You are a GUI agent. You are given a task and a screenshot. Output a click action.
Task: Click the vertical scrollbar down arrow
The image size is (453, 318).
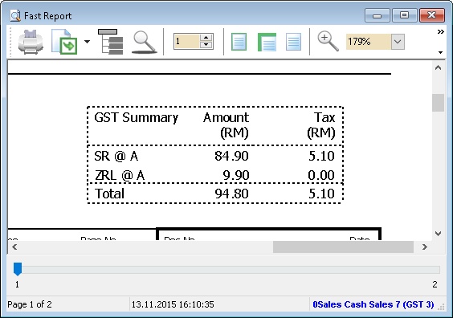tap(438, 234)
